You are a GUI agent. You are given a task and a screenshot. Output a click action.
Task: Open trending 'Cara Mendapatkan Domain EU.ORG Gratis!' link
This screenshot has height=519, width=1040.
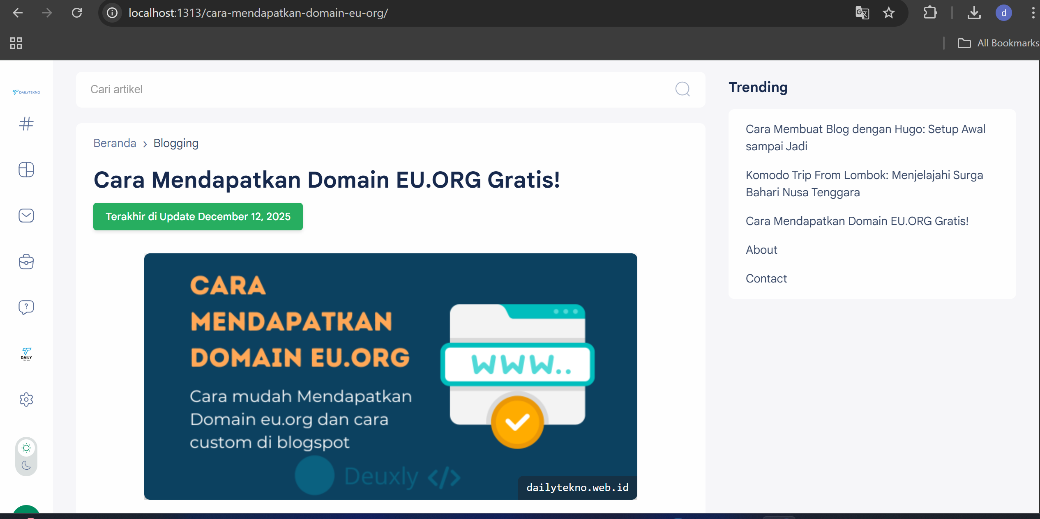pyautogui.click(x=857, y=221)
